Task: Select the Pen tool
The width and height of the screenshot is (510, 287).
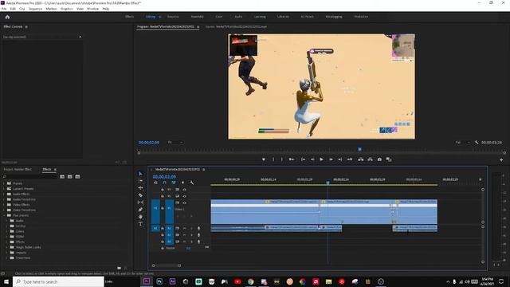Action: tap(140, 210)
